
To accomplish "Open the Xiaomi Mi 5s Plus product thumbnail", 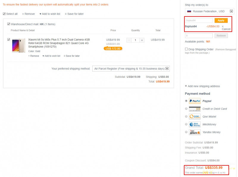I will point(19,46).
